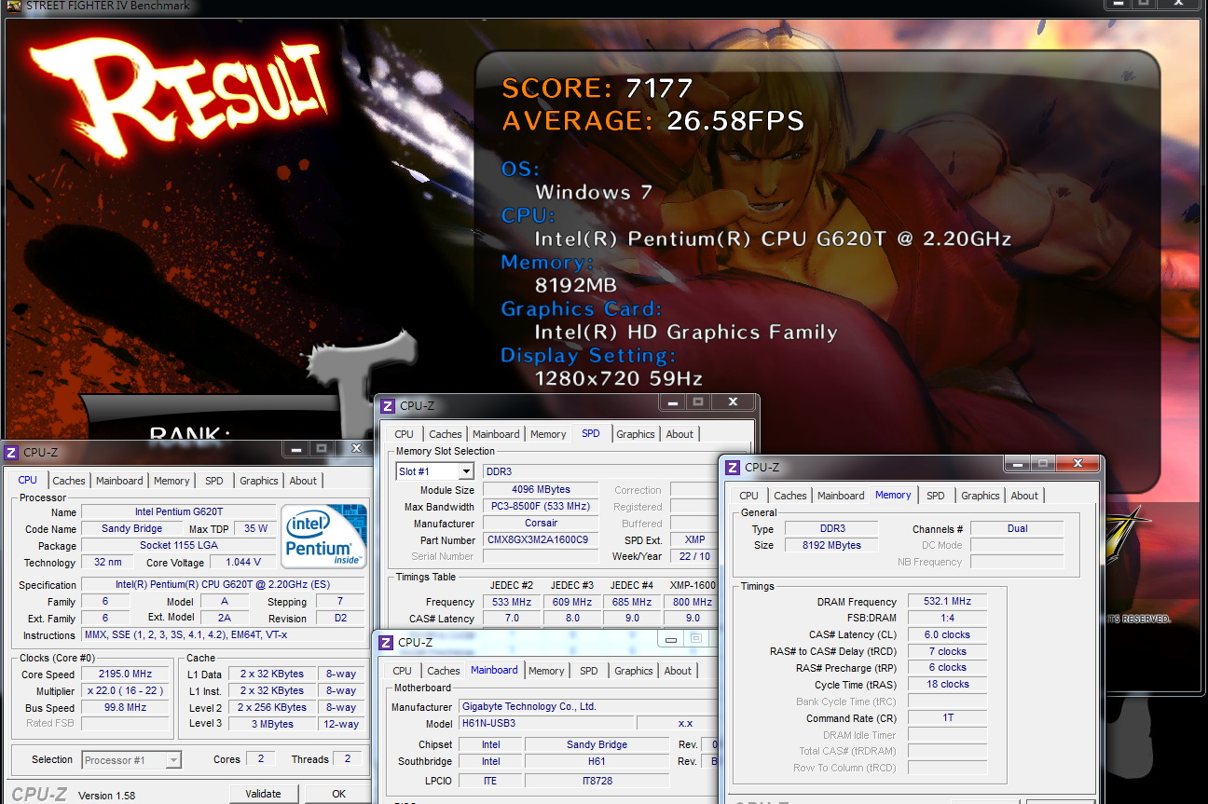Switch to Graphics tab in SPD window
This screenshot has width=1208, height=804.
pyautogui.click(x=636, y=434)
